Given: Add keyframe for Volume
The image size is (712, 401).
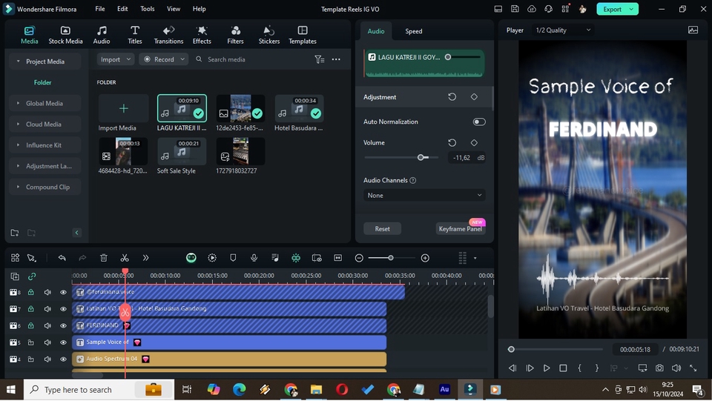Looking at the screenshot, I should click(474, 143).
